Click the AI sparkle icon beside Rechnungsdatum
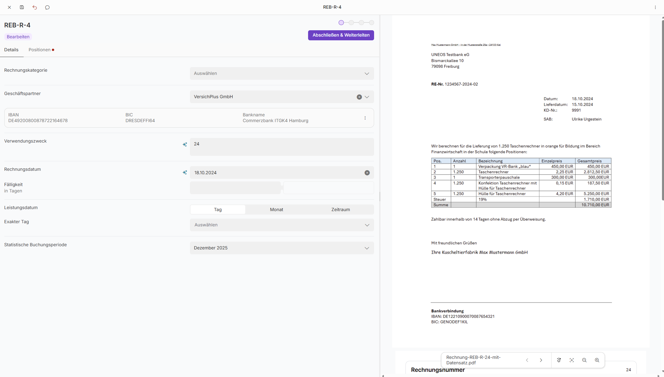The width and height of the screenshot is (664, 377). point(185,173)
